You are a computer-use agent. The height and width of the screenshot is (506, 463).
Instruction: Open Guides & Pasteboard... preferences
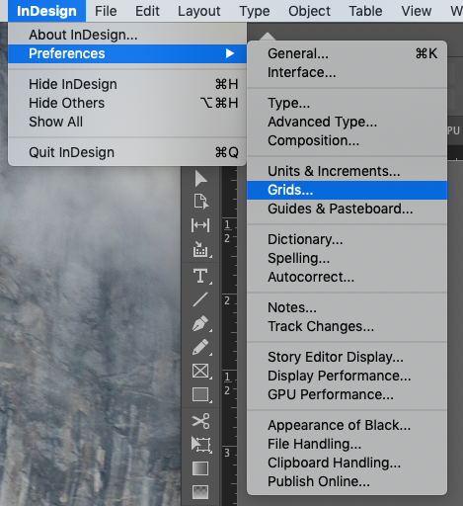pos(347,209)
